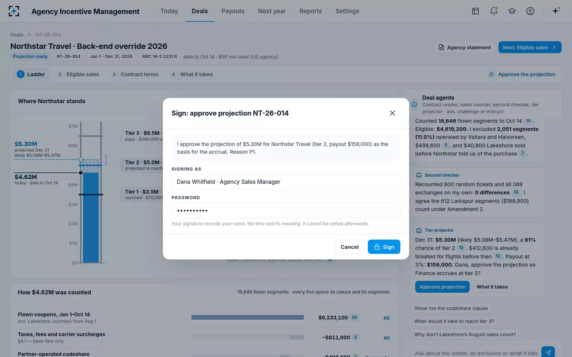The height and width of the screenshot is (357, 572).
Task: Open the Next year tab
Action: pyautogui.click(x=272, y=11)
